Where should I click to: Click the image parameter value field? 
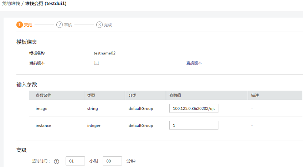[194, 108]
